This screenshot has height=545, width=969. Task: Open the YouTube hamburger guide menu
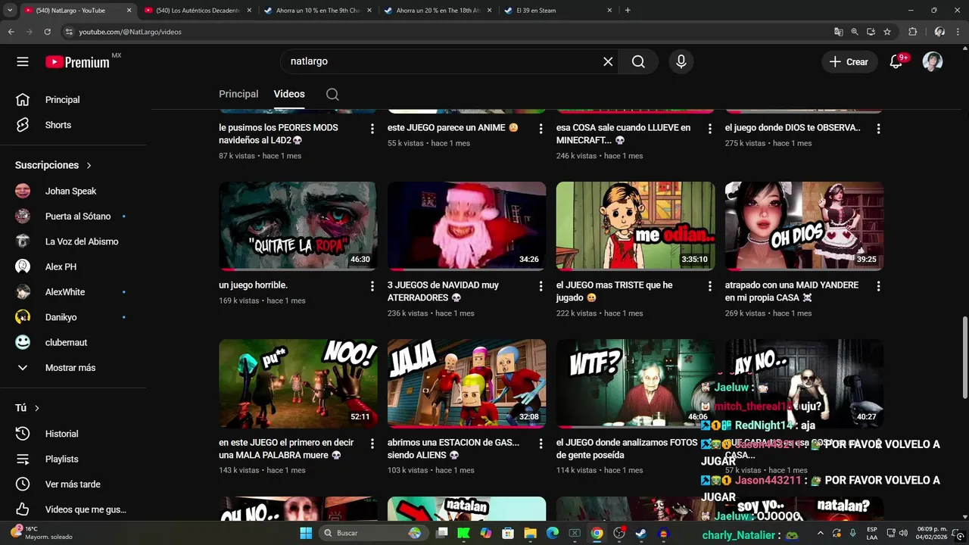(23, 62)
